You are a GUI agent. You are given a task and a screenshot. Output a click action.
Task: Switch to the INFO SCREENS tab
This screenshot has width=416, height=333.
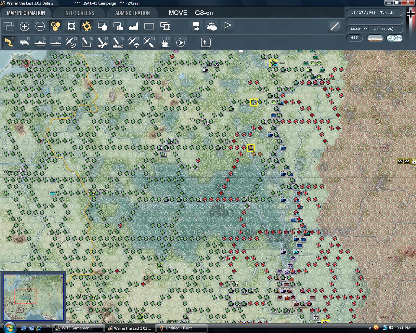click(x=79, y=13)
